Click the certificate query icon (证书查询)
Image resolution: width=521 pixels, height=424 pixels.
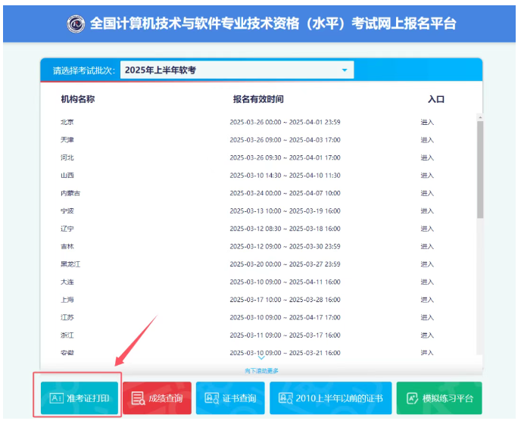point(209,398)
